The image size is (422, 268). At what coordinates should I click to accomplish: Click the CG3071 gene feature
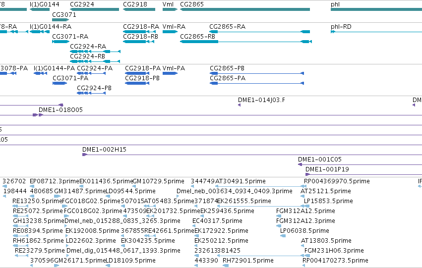pos(60,20)
